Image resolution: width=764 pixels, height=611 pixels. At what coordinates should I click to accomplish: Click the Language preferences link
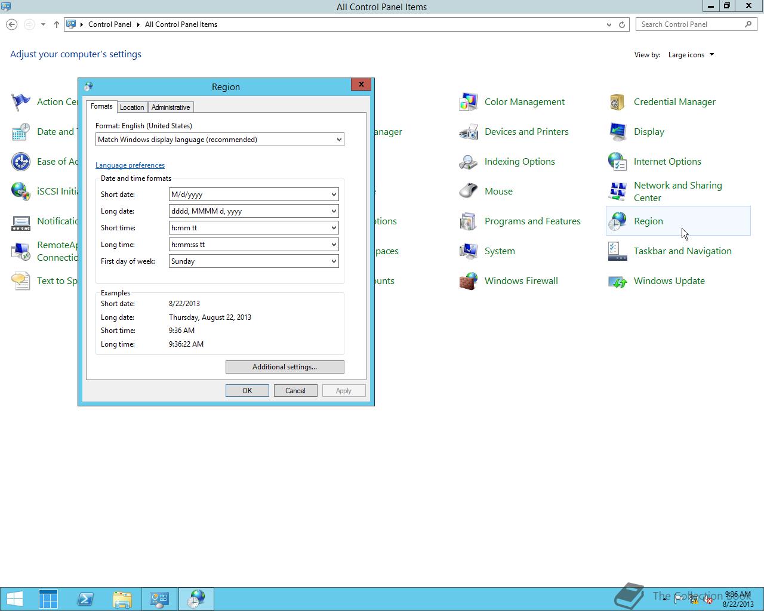point(130,165)
